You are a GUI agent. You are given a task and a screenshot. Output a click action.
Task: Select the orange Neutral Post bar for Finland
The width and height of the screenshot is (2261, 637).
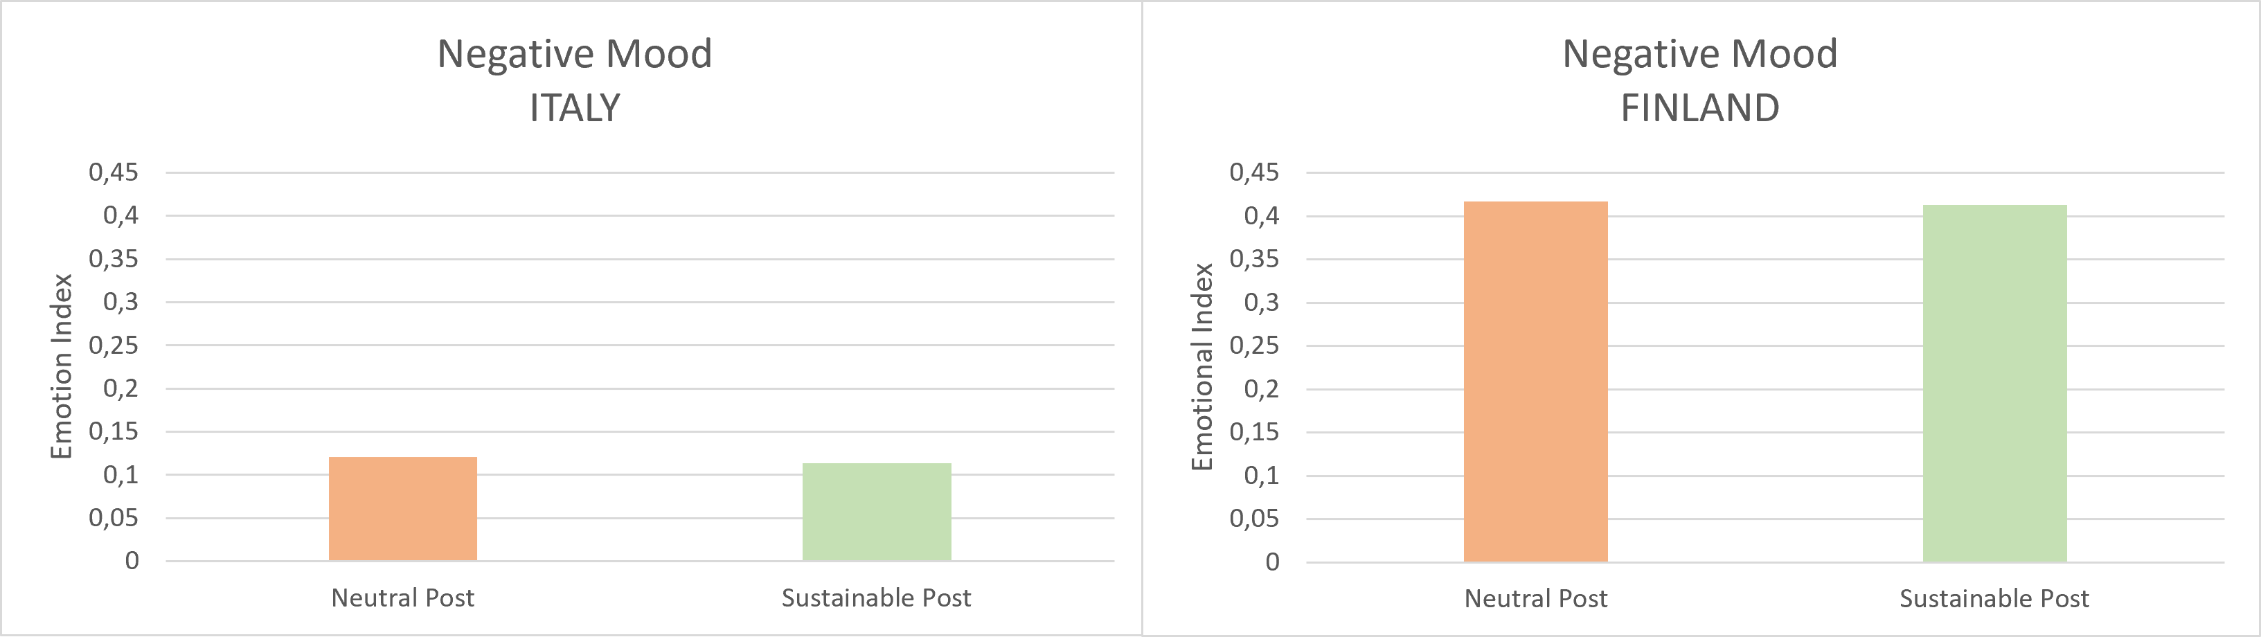click(x=1535, y=382)
